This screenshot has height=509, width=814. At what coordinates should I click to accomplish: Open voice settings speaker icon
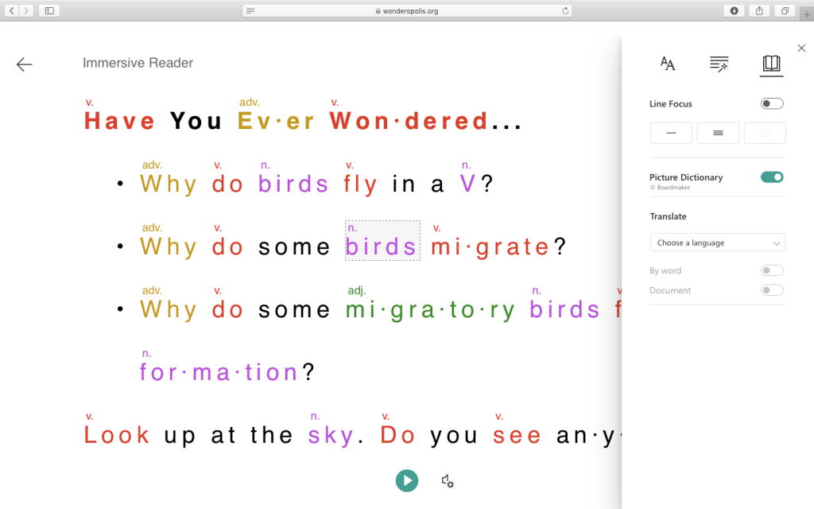coord(448,480)
